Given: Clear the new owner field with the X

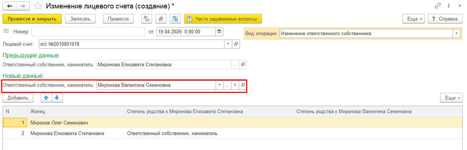Looking at the screenshot, I should [235, 85].
